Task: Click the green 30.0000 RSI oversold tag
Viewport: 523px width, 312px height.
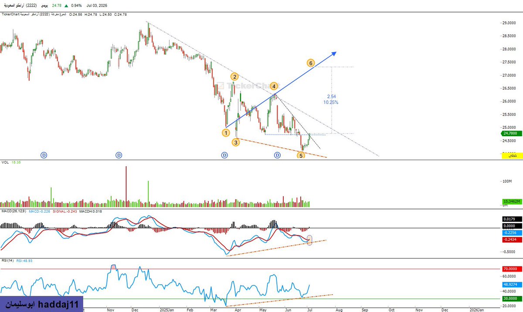Action: (512, 299)
